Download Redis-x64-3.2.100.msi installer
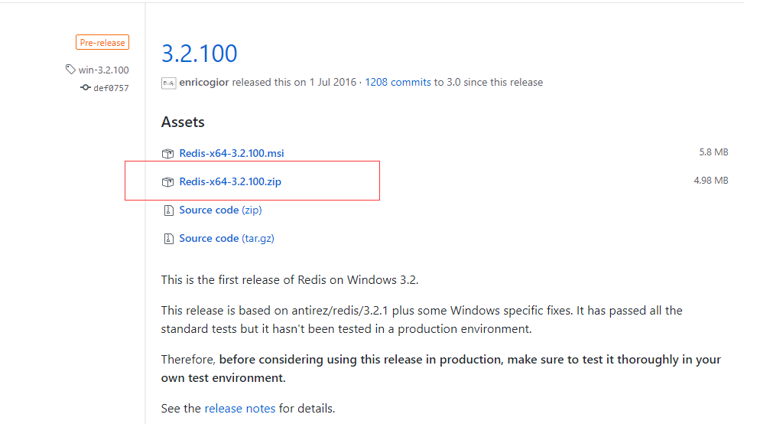The image size is (783, 424). 231,153
